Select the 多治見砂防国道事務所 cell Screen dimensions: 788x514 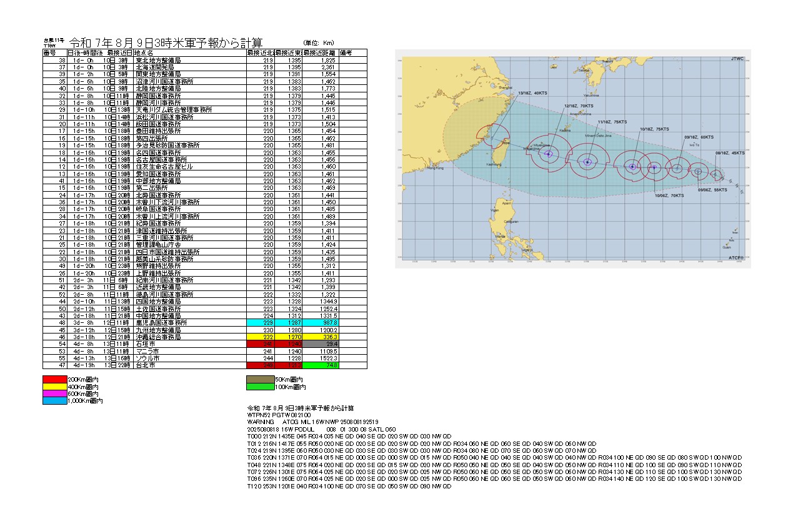pyautogui.click(x=190, y=146)
